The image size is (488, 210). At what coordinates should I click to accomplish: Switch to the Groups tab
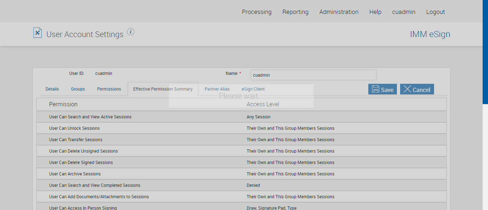78,89
